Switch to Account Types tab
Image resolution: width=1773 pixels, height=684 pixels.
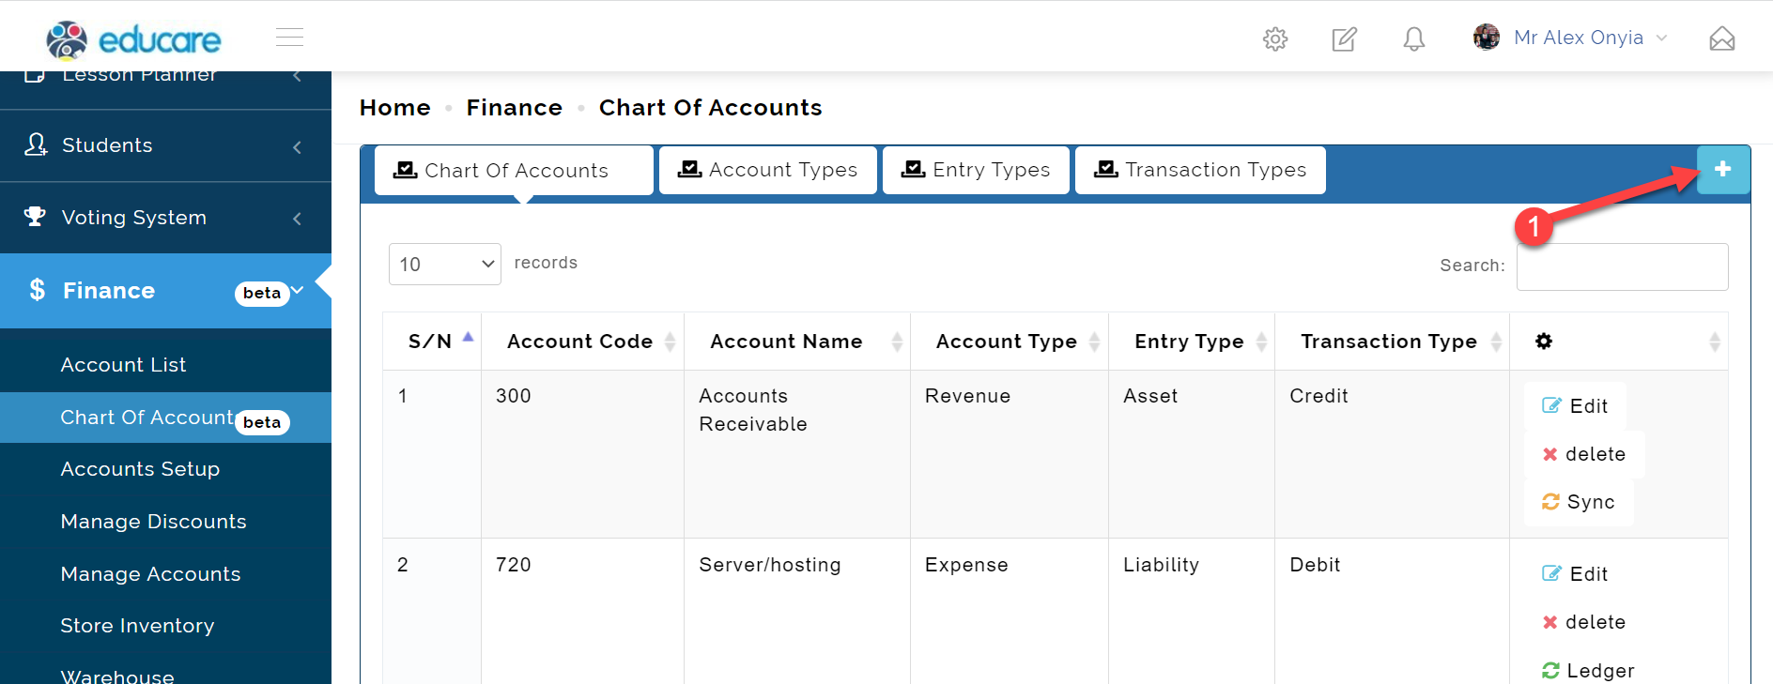coord(768,170)
